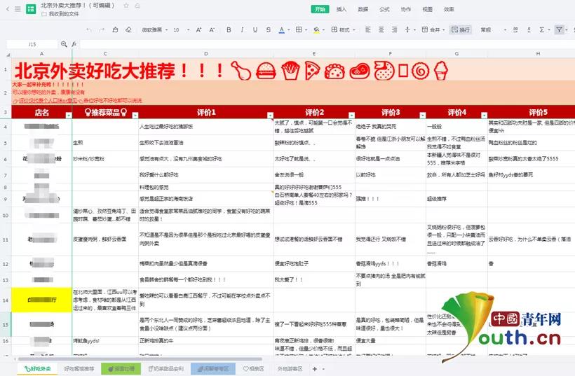Viewport: 575px width, 376px height.
Task: Add a new sheet with plus button
Action: point(315,368)
